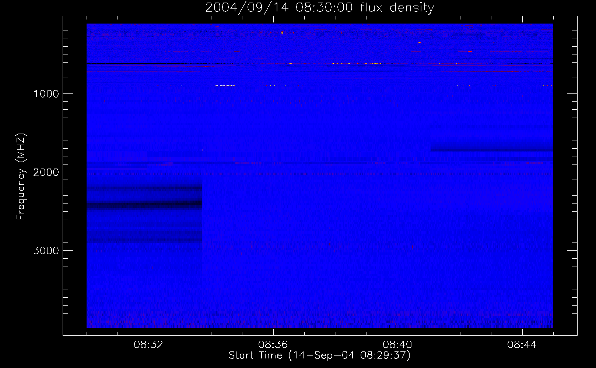Click the 08:44 time tick label

coord(522,345)
